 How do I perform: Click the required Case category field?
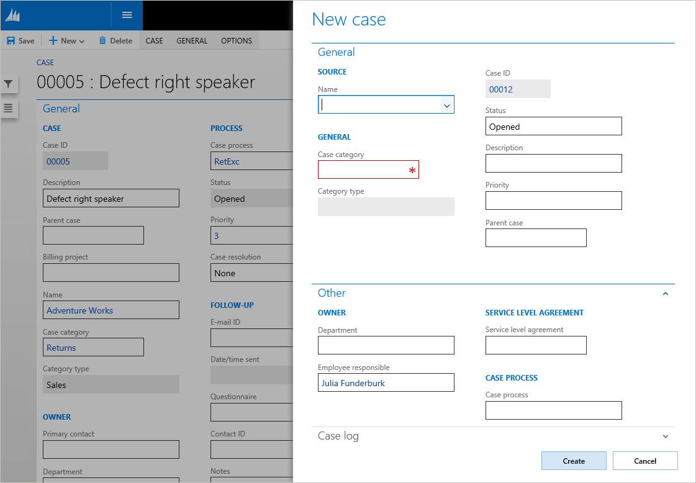[x=368, y=169]
